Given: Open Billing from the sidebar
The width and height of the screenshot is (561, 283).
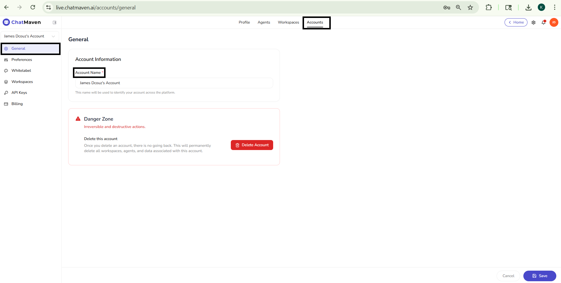Looking at the screenshot, I should coord(17,104).
